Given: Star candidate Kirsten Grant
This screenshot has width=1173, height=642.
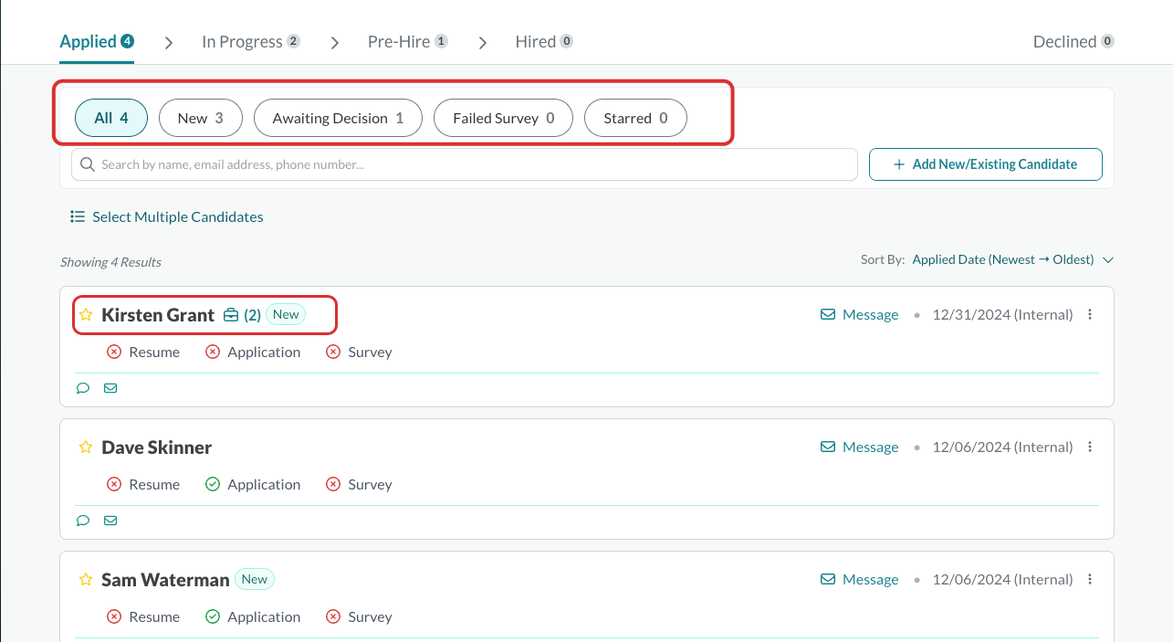Looking at the screenshot, I should [86, 315].
